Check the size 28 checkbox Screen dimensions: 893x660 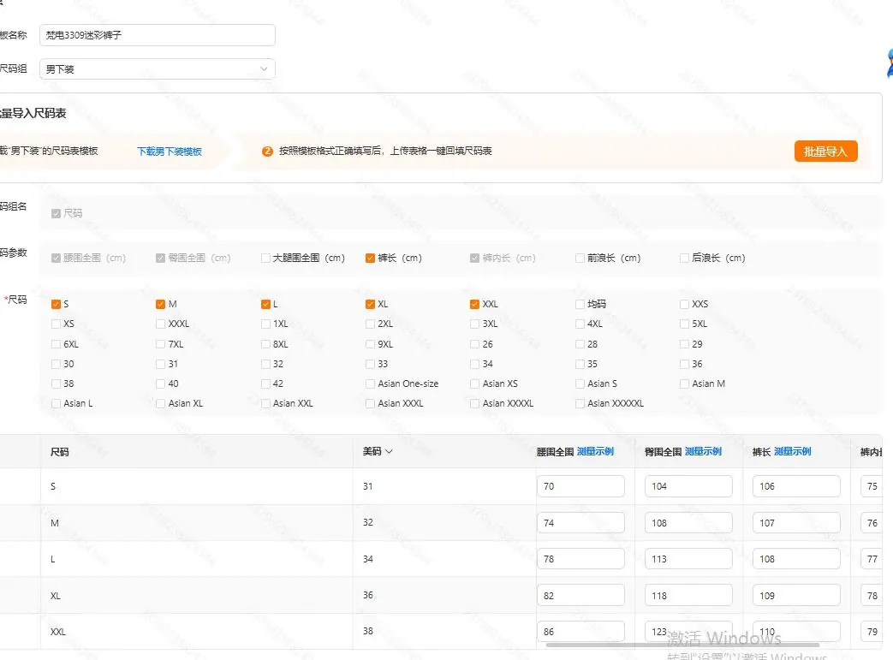tap(580, 344)
